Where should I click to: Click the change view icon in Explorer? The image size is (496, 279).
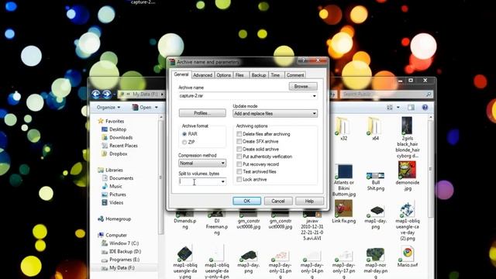[390, 108]
